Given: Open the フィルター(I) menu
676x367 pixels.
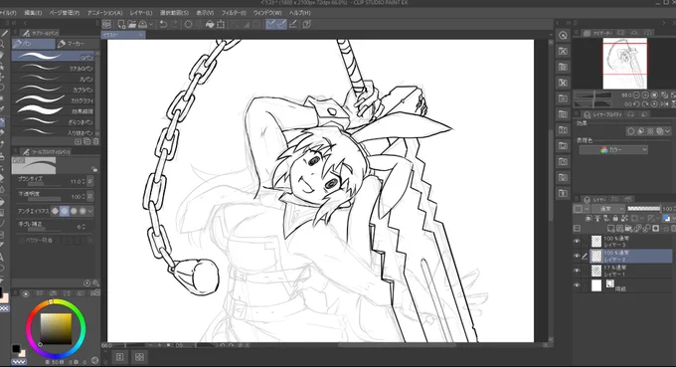Looking at the screenshot, I should click(x=234, y=13).
